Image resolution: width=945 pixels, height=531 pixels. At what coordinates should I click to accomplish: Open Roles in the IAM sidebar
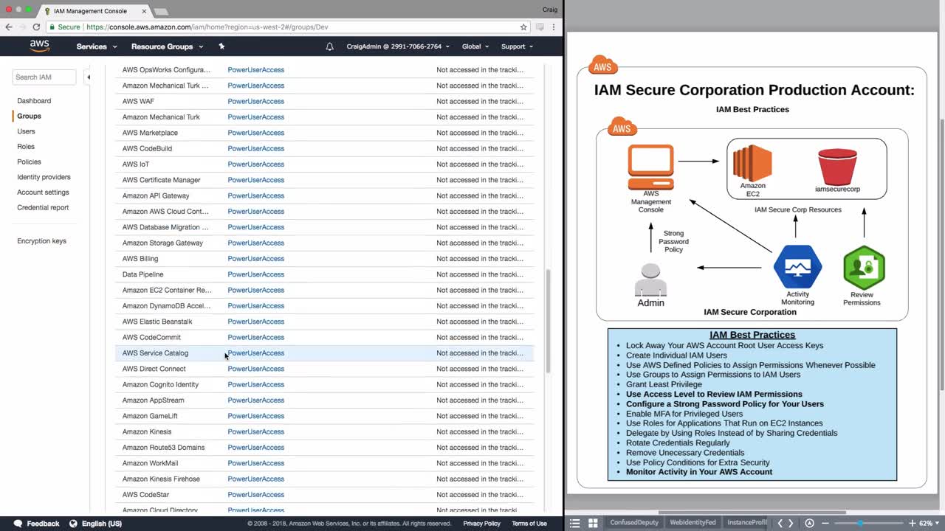pyautogui.click(x=26, y=147)
